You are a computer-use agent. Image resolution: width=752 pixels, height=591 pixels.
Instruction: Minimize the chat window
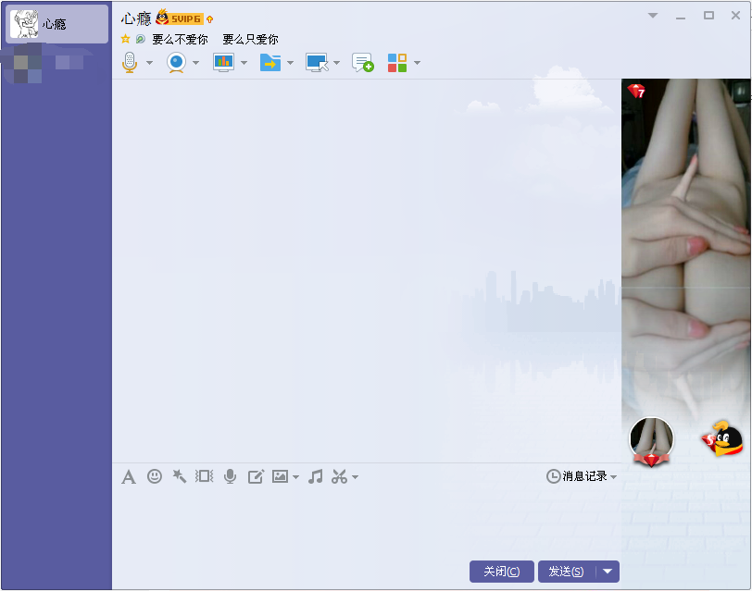click(681, 17)
